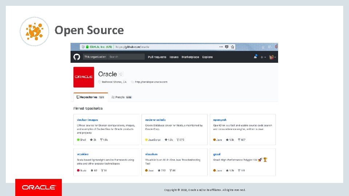Click wookiee fork count 31
The image size is (349, 196).
[104, 171]
